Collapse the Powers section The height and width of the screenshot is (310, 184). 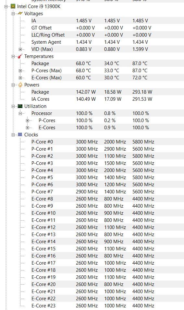pos(13,85)
